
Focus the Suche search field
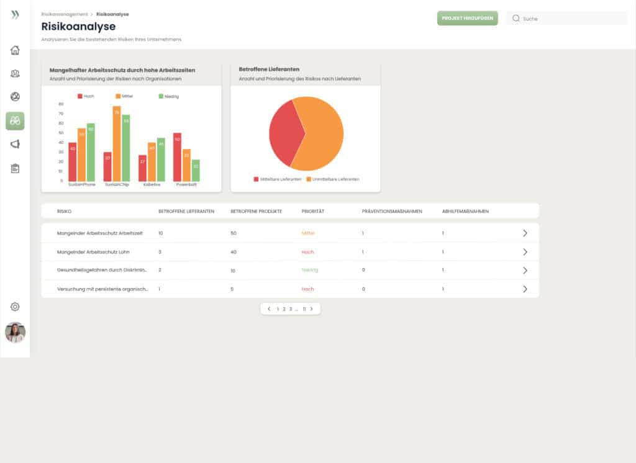point(566,18)
